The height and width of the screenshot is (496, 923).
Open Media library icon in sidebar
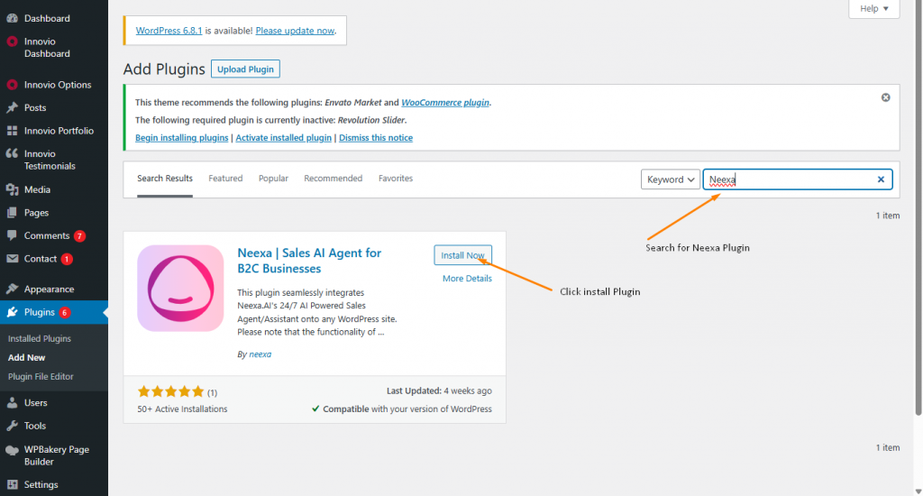(x=13, y=189)
